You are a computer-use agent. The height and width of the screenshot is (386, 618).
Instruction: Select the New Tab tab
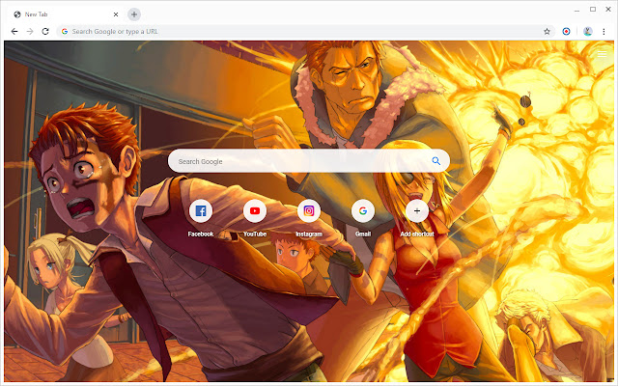coord(65,14)
